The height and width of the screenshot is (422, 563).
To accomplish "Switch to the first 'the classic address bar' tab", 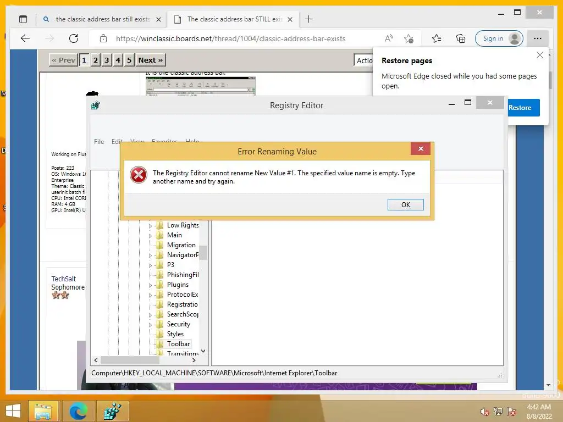I will [x=103, y=19].
